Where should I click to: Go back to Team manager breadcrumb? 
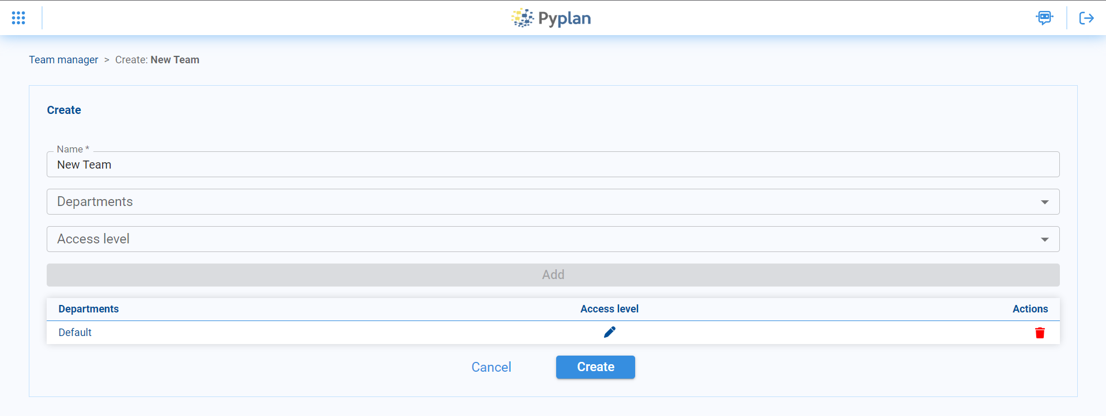point(63,60)
